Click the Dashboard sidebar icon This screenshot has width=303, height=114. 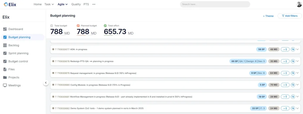[x=5, y=29]
